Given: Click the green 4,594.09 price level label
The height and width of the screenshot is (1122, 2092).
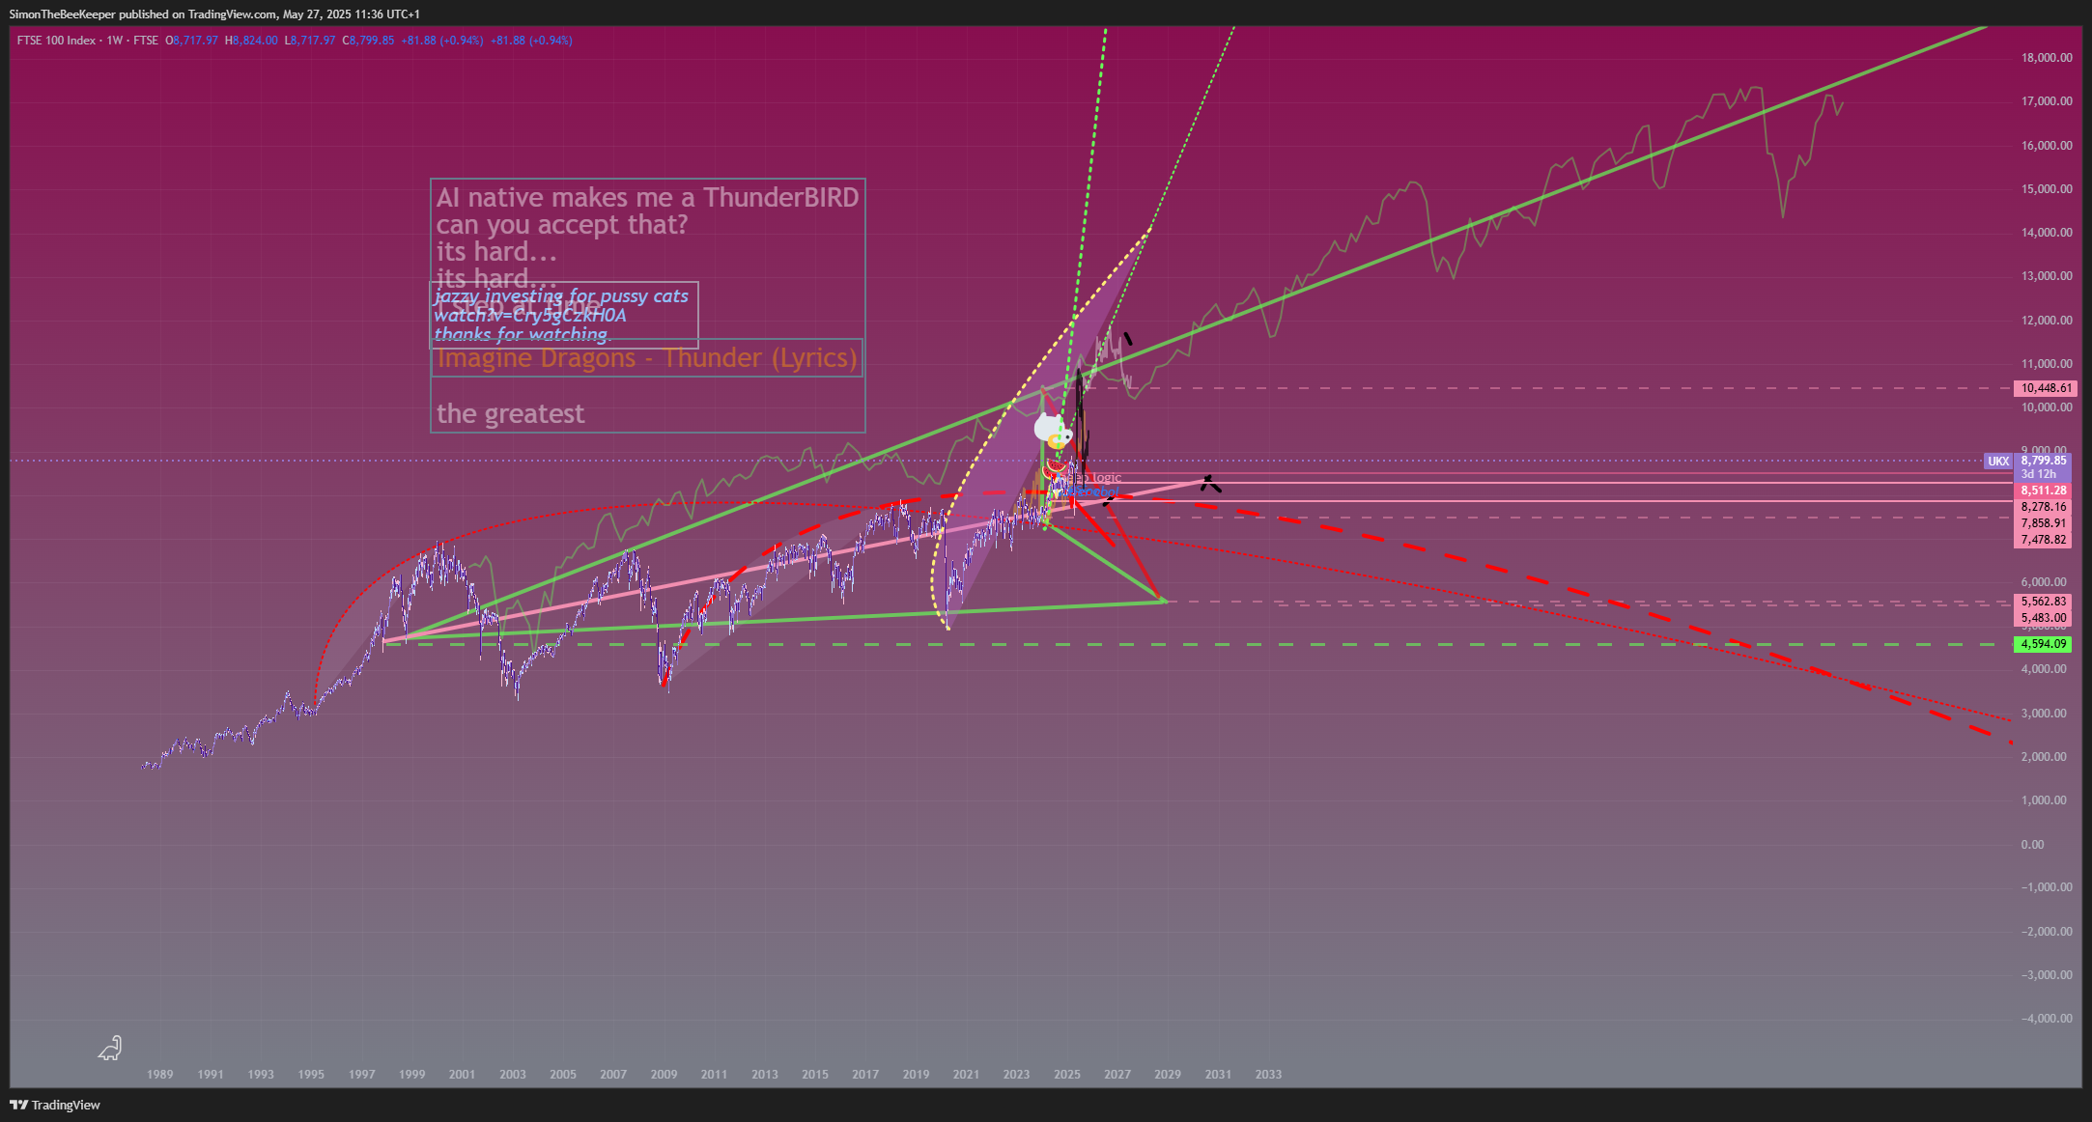Looking at the screenshot, I should [x=2044, y=644].
